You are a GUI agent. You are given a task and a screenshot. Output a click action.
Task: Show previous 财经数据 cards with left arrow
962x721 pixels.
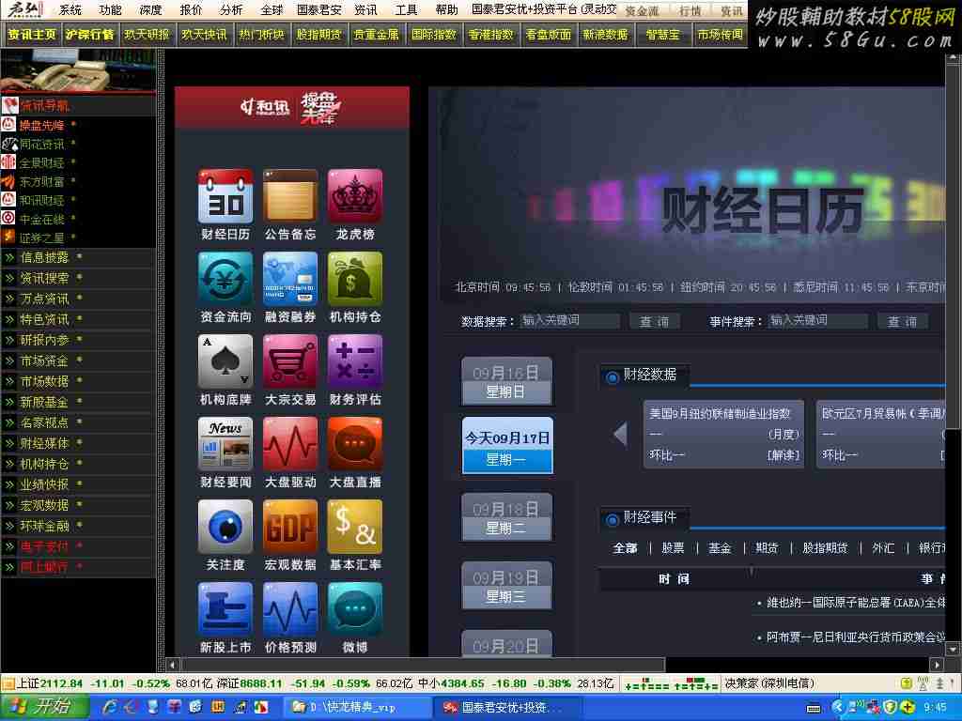point(620,434)
